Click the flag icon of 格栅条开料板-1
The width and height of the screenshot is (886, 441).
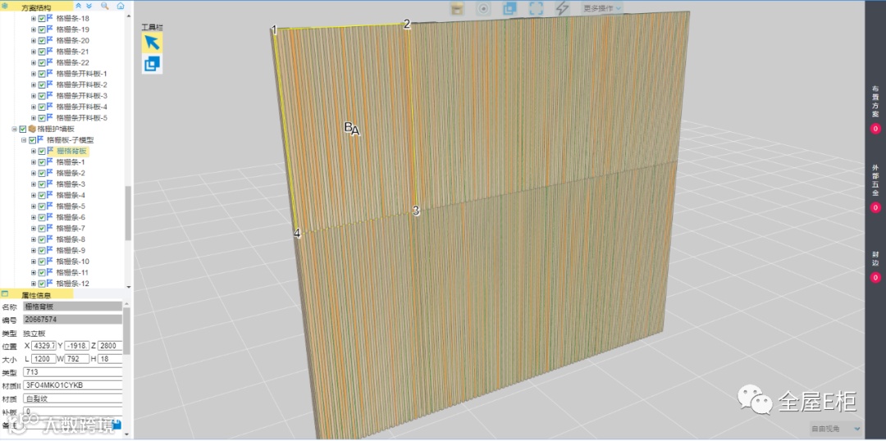pyautogui.click(x=50, y=74)
